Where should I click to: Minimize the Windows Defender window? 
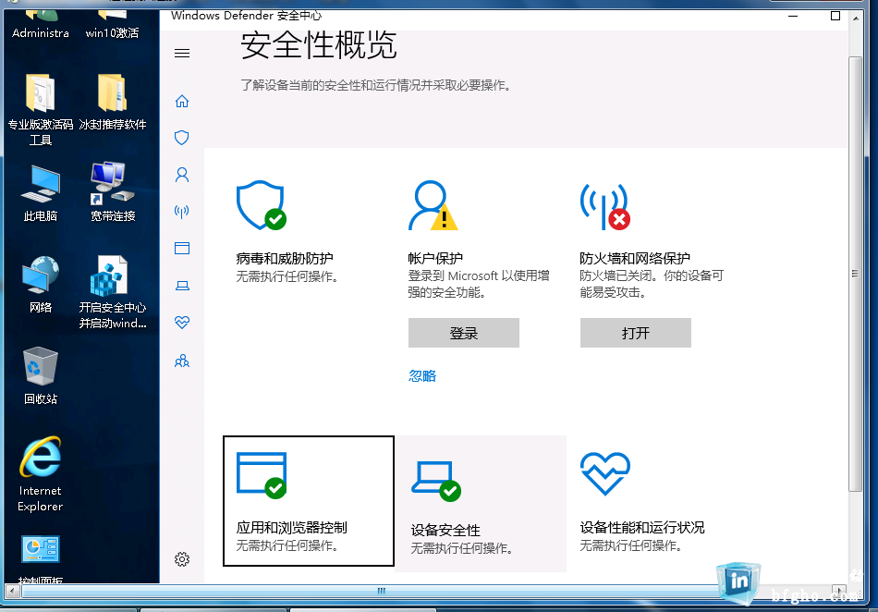click(x=793, y=16)
